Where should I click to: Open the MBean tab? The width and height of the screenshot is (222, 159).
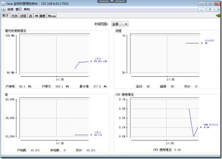pyautogui.click(x=52, y=16)
